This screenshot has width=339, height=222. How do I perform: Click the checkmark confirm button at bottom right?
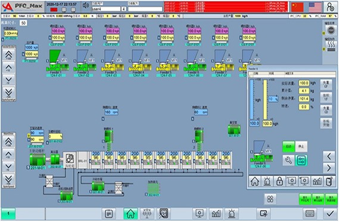point(330,214)
